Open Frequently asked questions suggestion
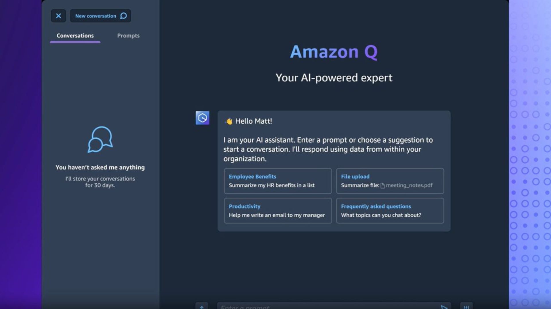 coord(390,211)
